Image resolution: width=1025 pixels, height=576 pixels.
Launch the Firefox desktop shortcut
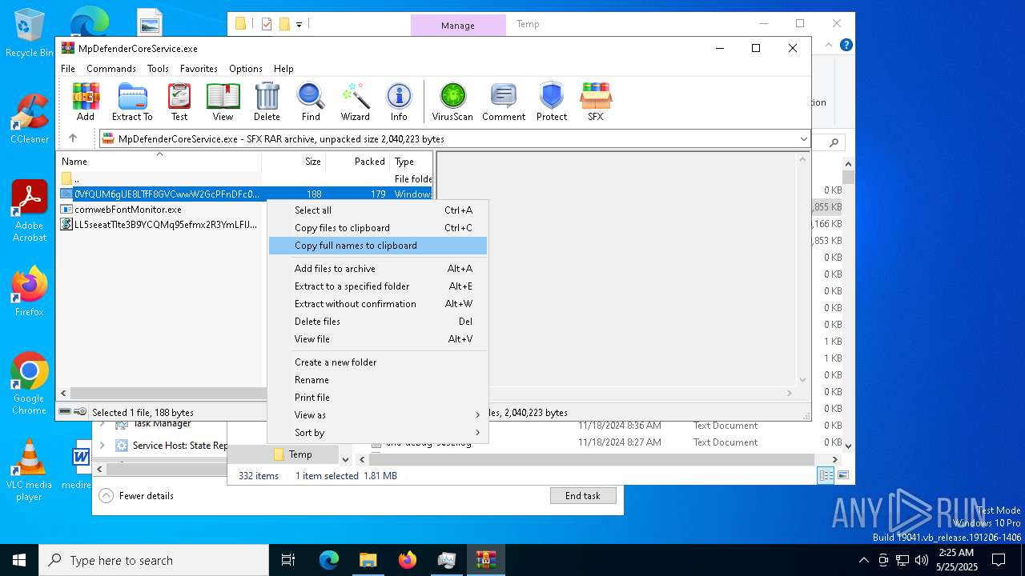[30, 292]
